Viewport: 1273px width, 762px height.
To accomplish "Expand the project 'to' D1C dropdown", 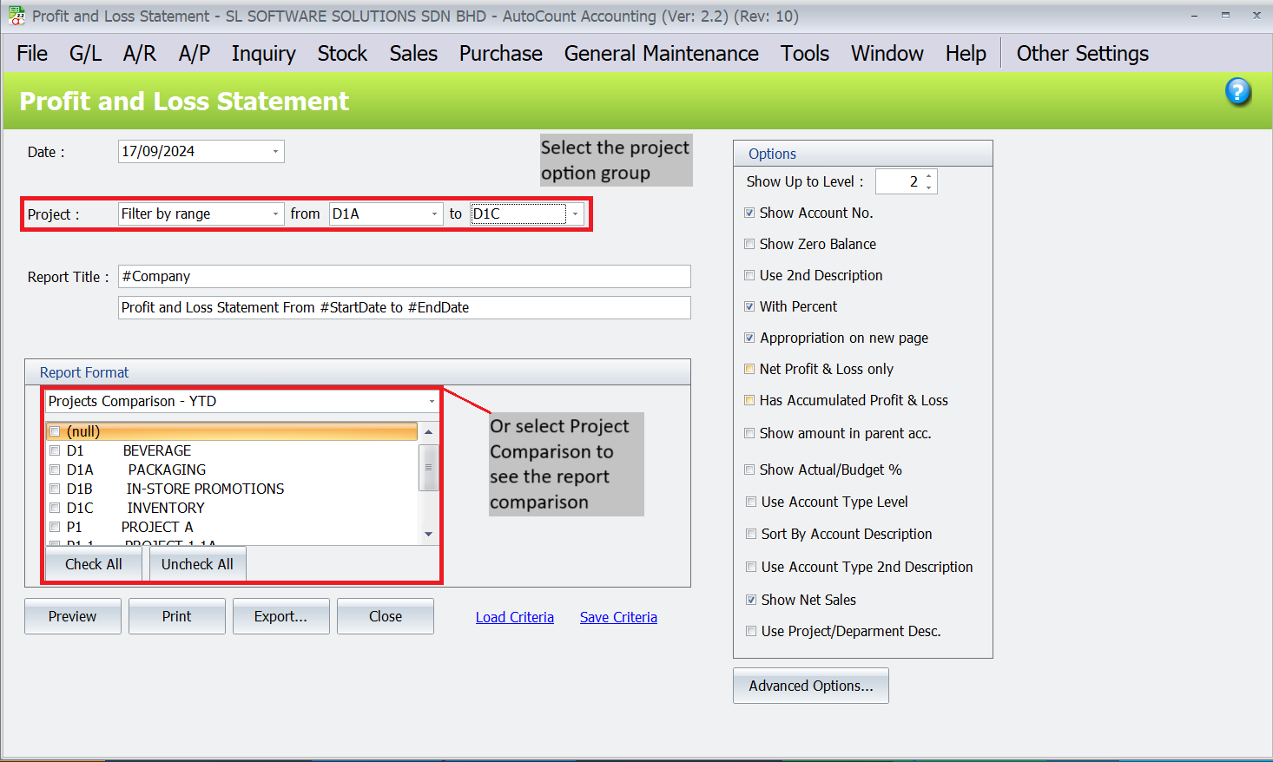I will pos(575,214).
